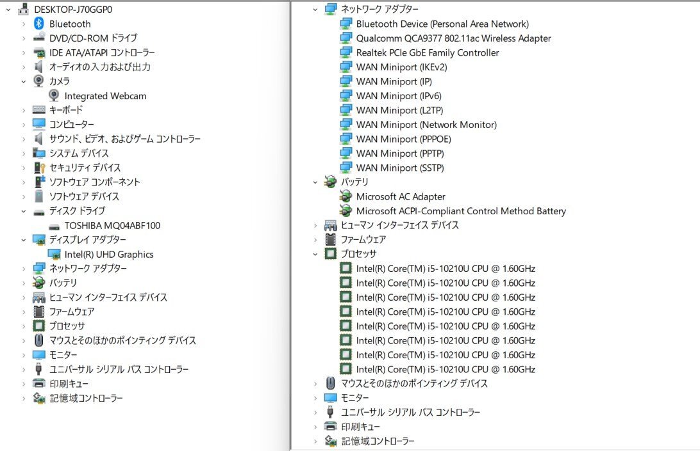Click the サウンド、ビデオ、およびゲーム コントローラー icon
Image resolution: width=700 pixels, height=451 pixels.
click(x=39, y=139)
